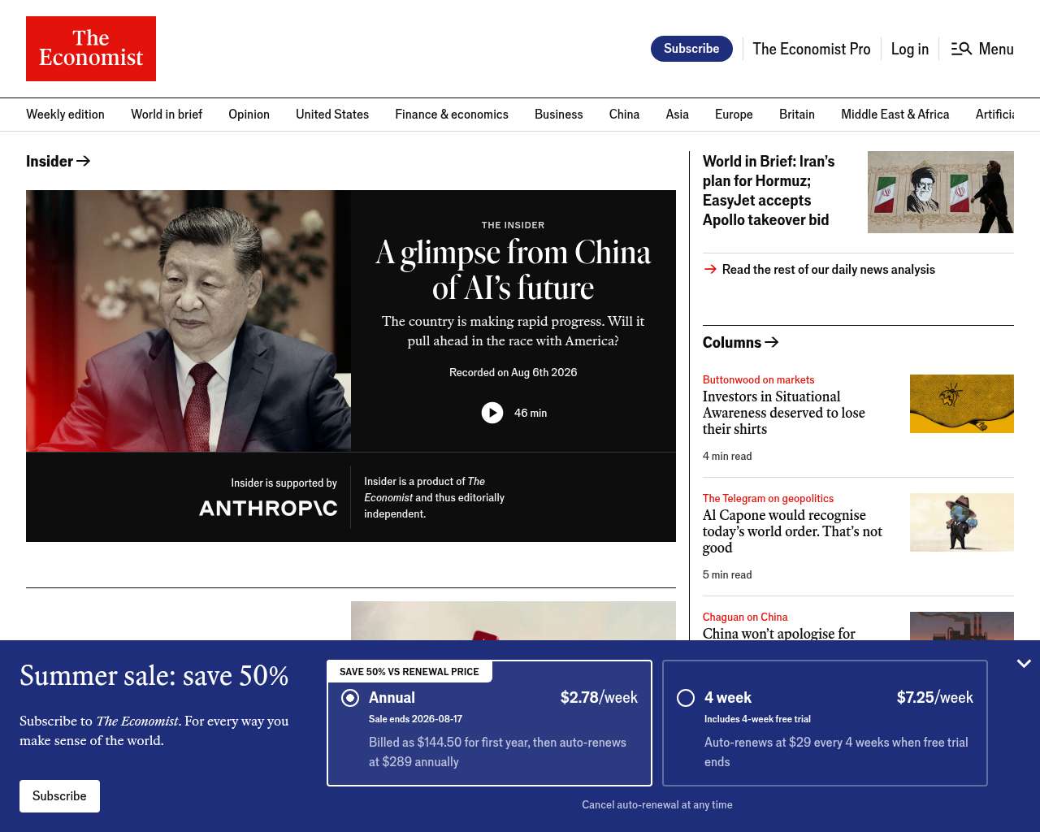The width and height of the screenshot is (1040, 832).
Task: Select the 4 week subscription radio button
Action: 686,698
